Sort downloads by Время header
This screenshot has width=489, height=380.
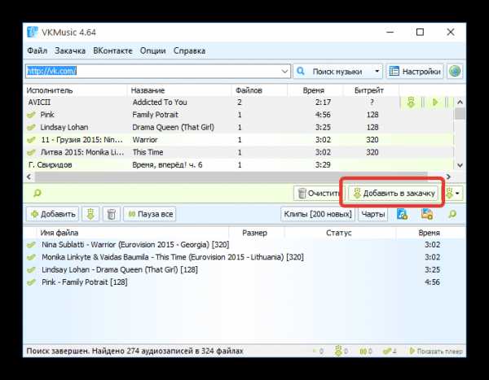(430, 233)
